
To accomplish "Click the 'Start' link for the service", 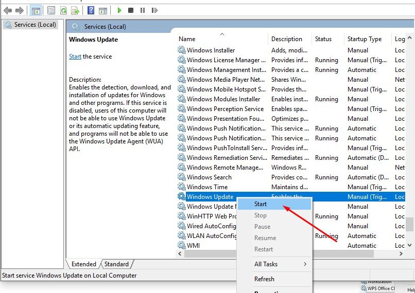I will tap(75, 57).
